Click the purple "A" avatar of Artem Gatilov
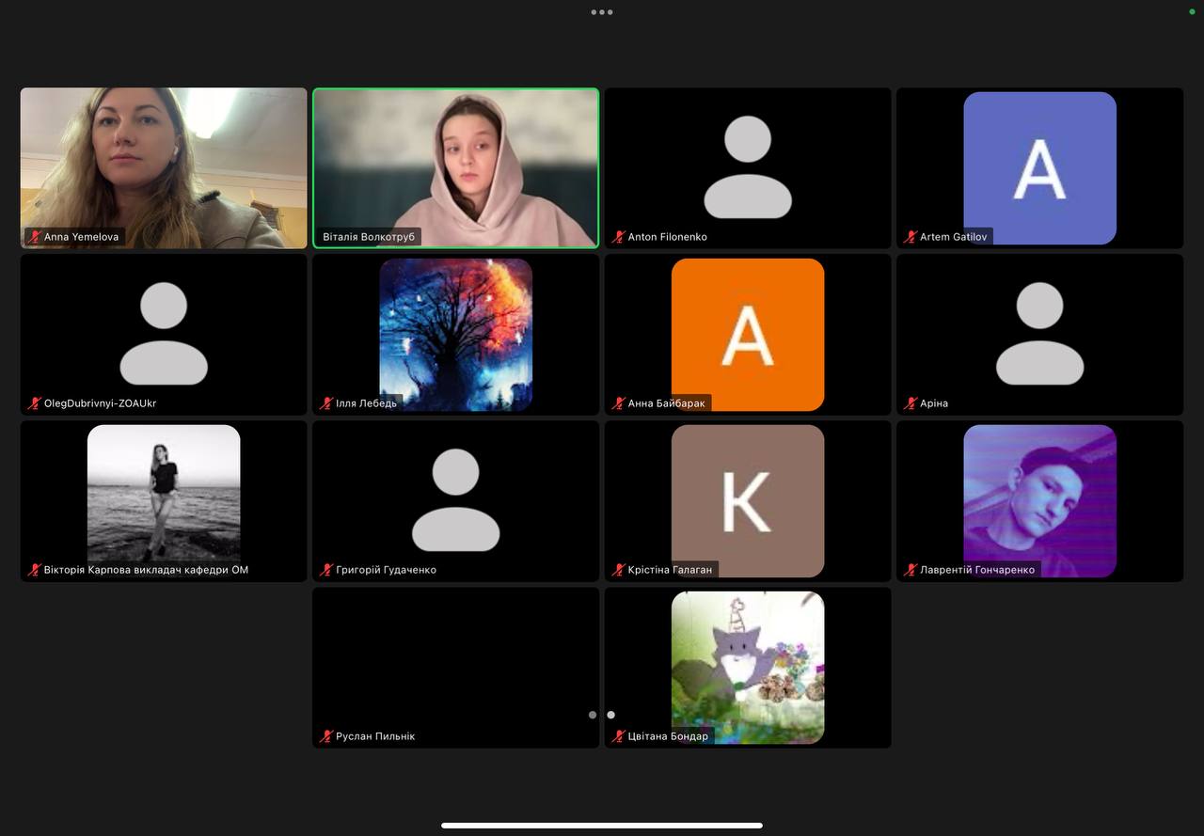The image size is (1204, 836). tap(1039, 167)
